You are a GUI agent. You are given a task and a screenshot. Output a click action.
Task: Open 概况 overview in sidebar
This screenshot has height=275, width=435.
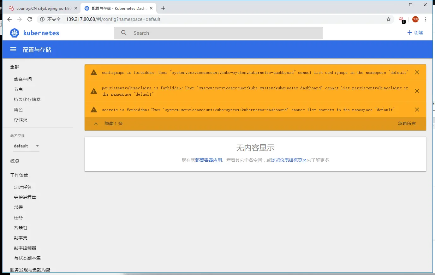[15, 161]
